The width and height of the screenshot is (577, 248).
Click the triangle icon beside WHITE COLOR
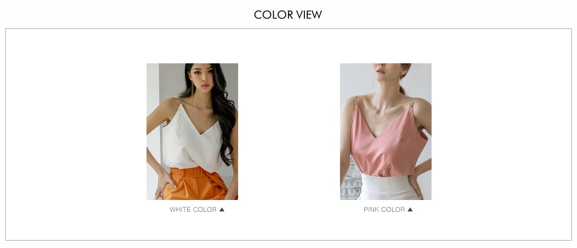tap(222, 210)
